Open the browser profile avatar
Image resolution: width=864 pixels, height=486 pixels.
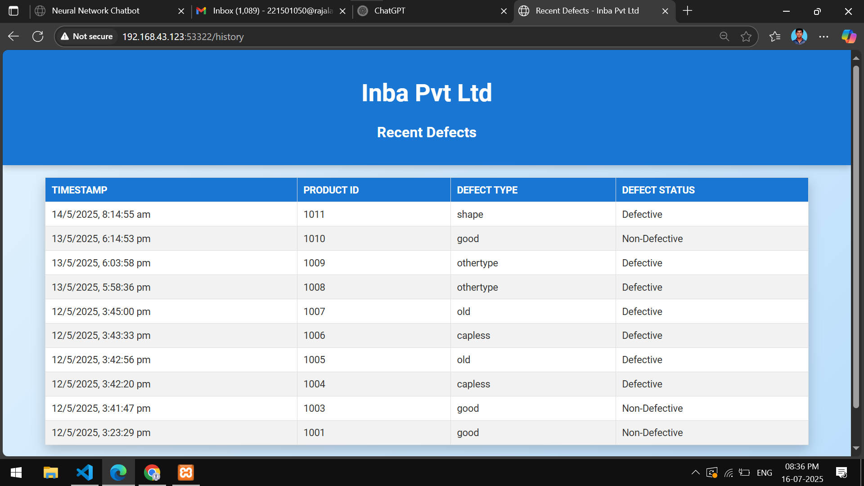point(799,36)
